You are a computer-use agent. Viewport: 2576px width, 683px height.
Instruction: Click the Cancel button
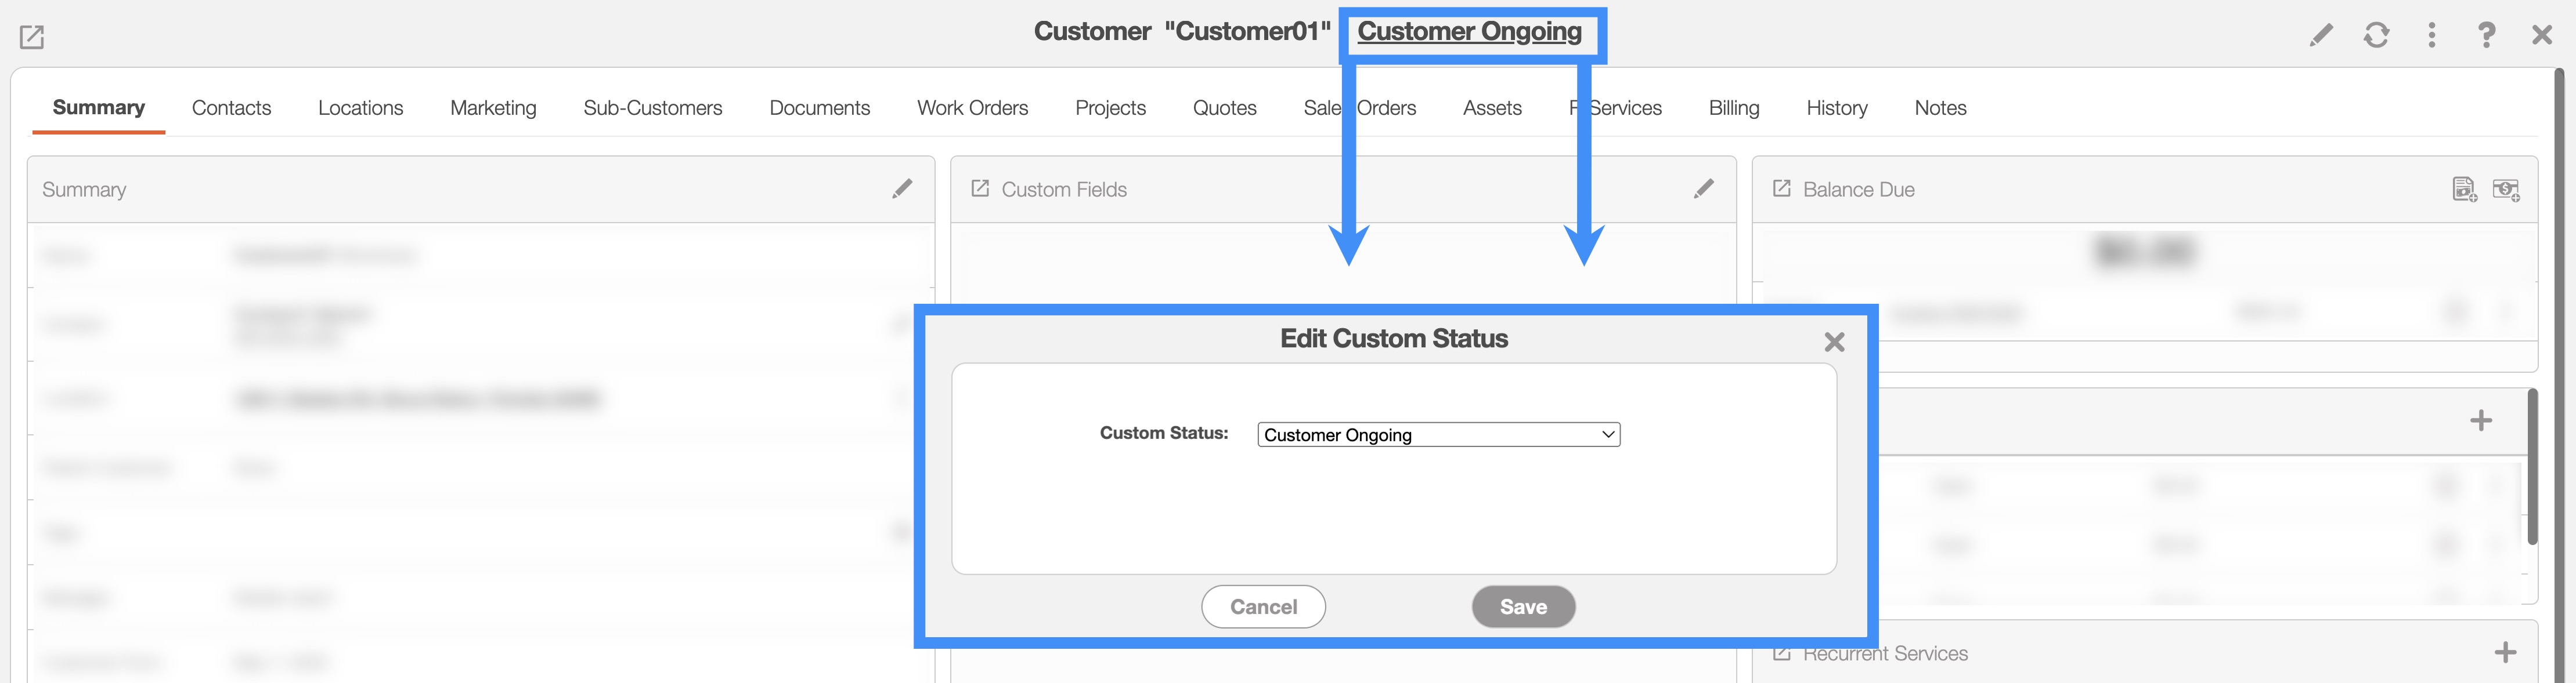pyautogui.click(x=1263, y=606)
